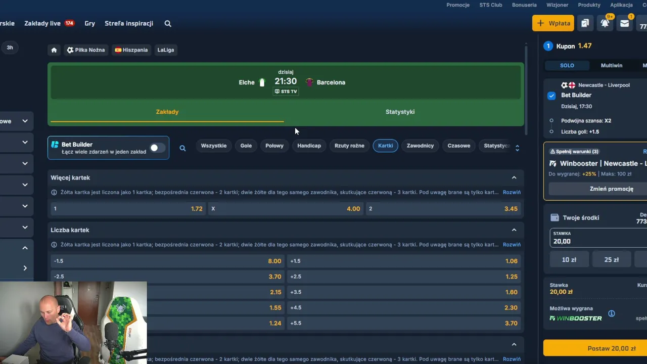Set stake with the 10 zł chip

pos(569,260)
